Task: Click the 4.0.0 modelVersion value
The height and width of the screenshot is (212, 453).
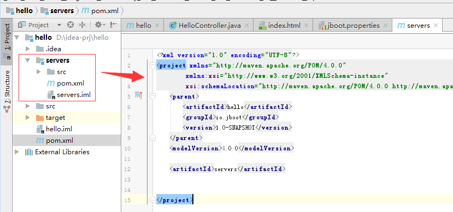Action: 230,148
